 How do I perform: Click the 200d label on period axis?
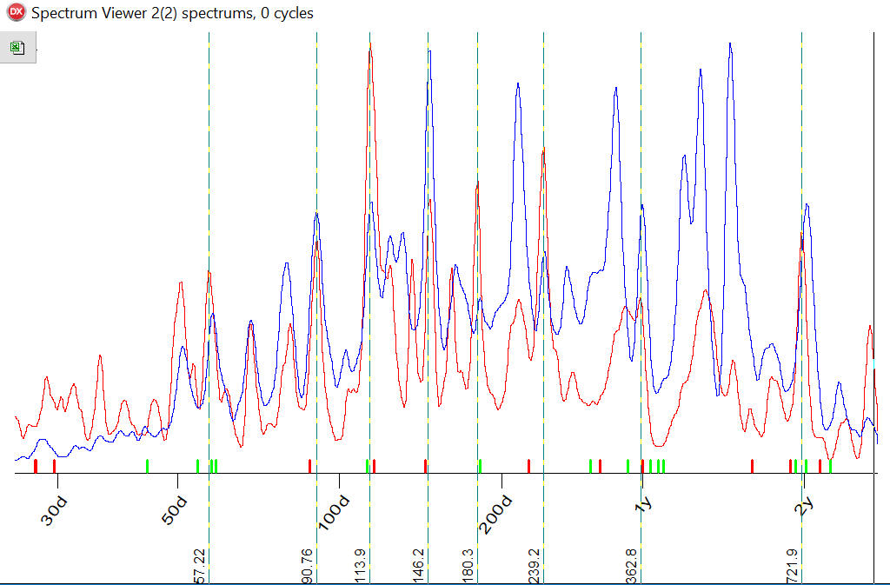tap(498, 515)
